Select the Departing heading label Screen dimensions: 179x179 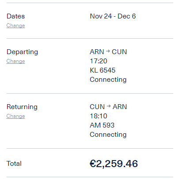(x=22, y=52)
